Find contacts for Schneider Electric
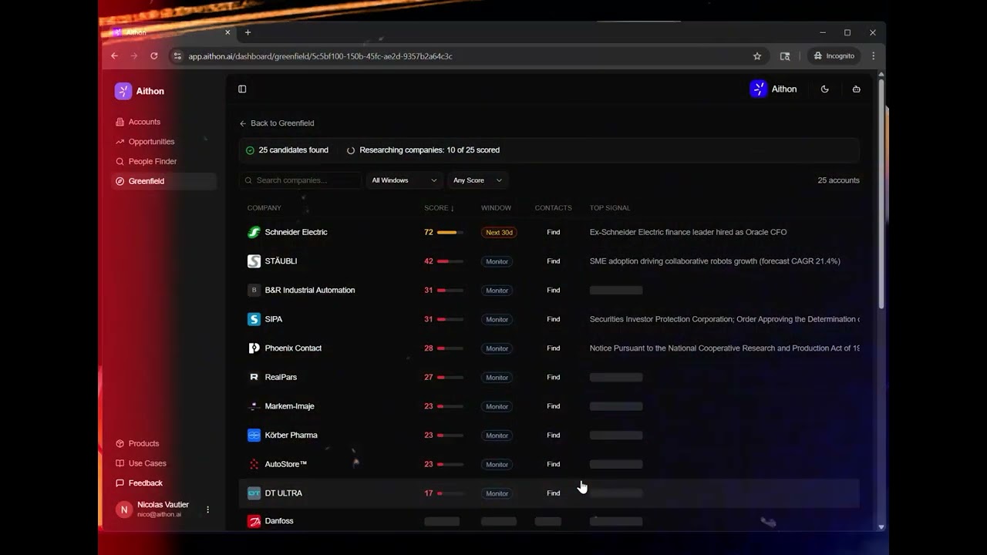 coord(554,232)
